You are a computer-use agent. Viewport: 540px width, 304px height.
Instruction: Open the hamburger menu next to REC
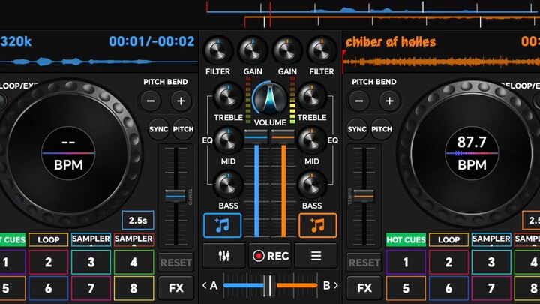tap(316, 256)
